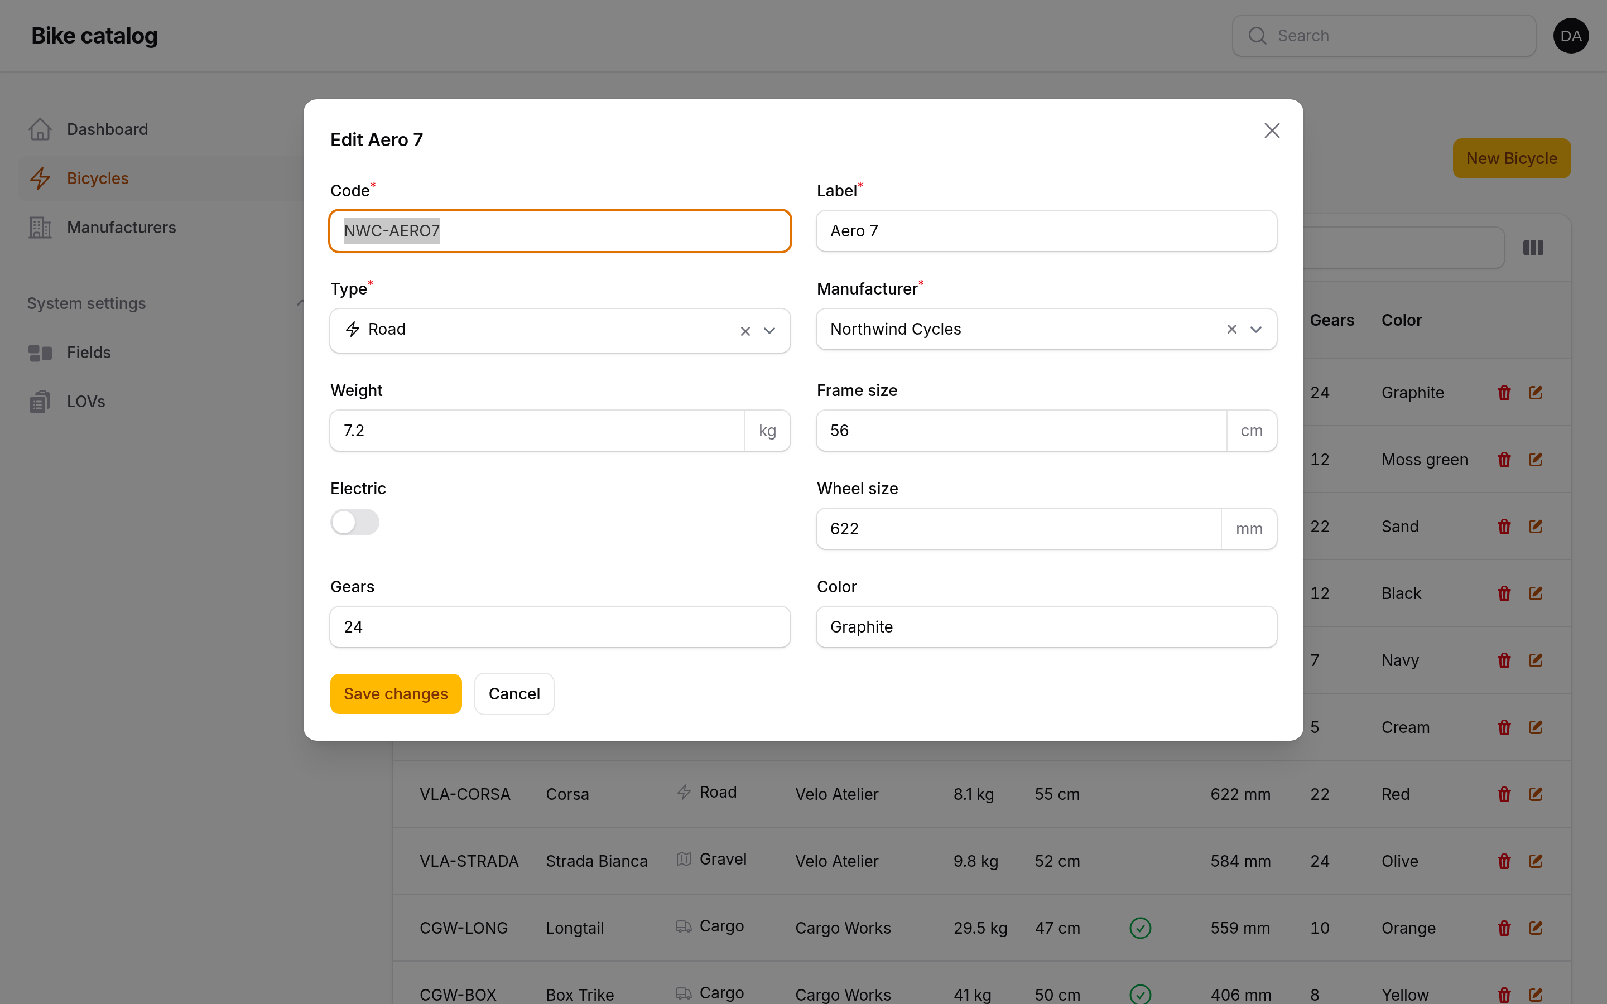Click the VLA-STRADA code cell
Image resolution: width=1607 pixels, height=1004 pixels.
tap(469, 861)
